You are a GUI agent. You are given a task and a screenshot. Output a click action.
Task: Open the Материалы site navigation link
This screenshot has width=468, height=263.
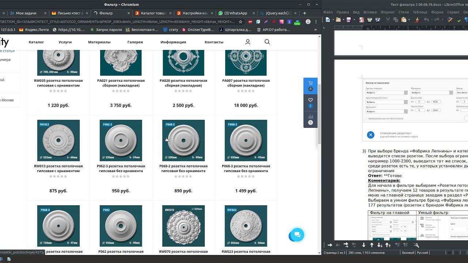coord(99,42)
